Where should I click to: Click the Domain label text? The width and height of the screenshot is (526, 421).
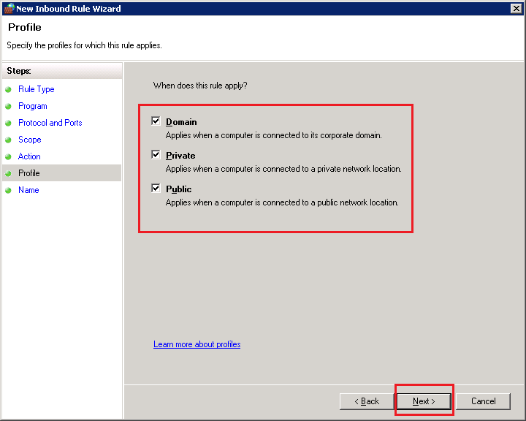coord(181,122)
